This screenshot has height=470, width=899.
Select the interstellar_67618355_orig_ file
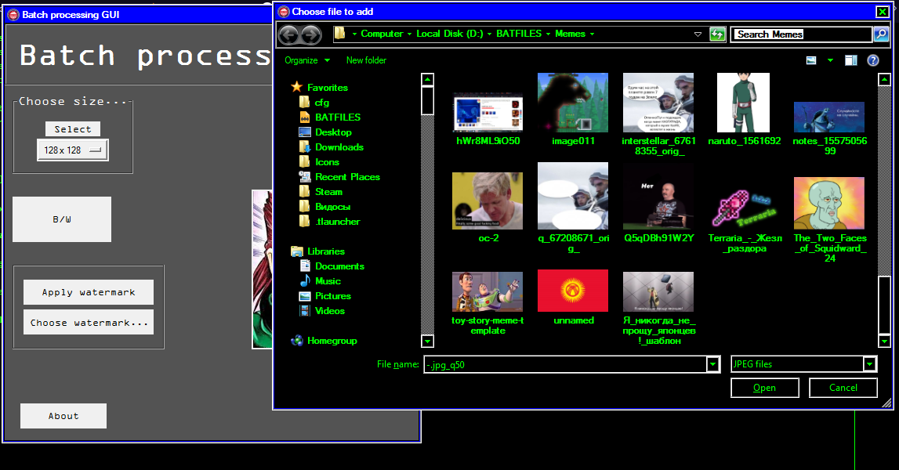coord(658,114)
